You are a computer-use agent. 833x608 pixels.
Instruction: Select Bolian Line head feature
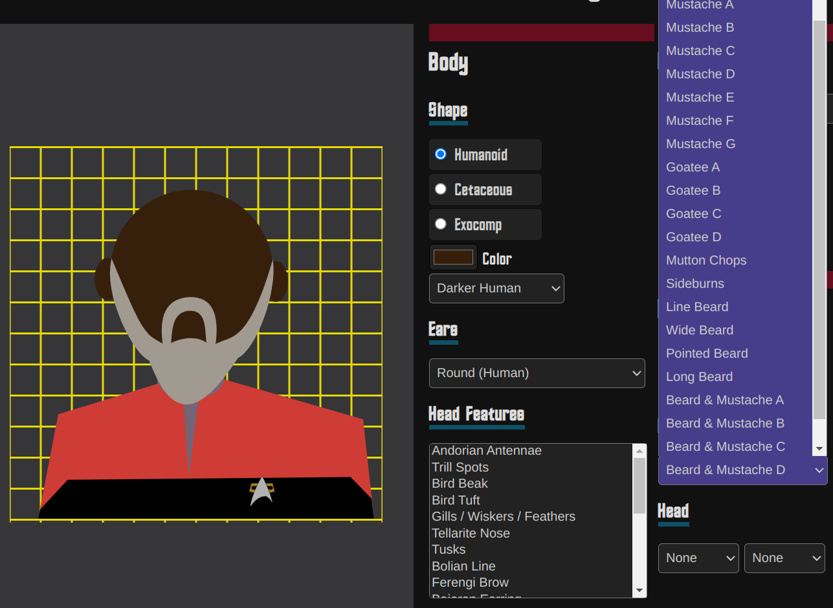[x=531, y=566]
